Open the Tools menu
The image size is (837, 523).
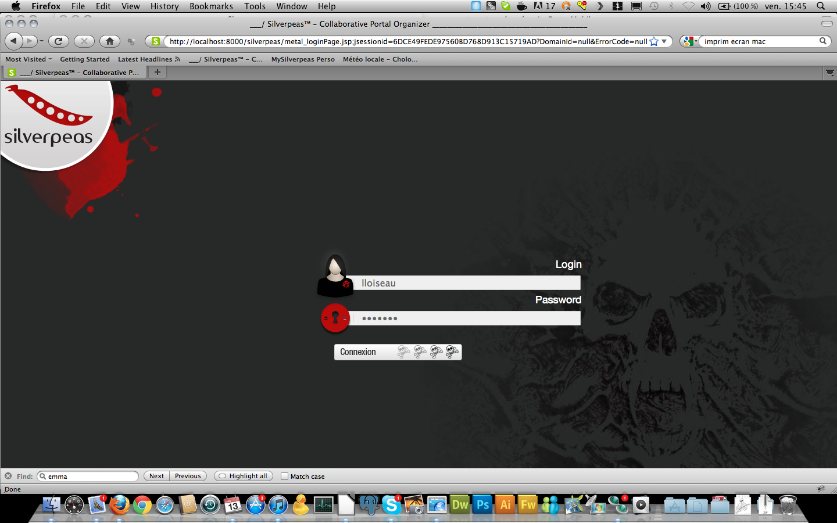click(x=255, y=6)
